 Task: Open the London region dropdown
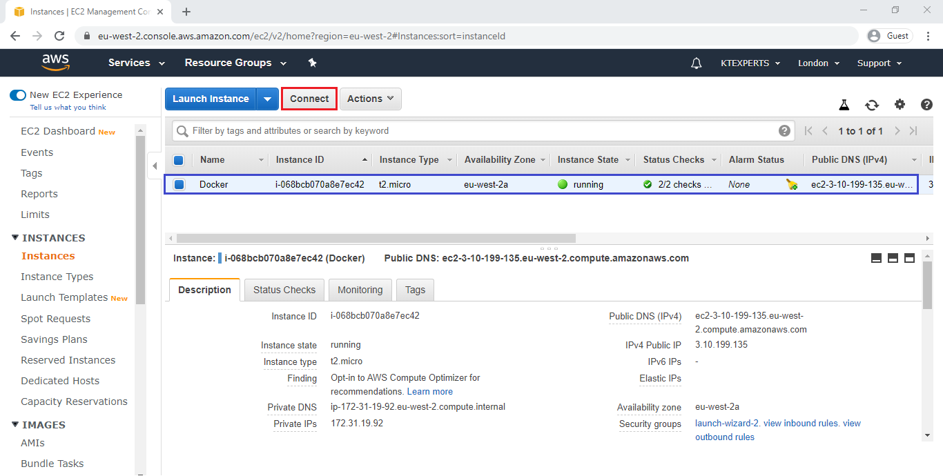(819, 63)
